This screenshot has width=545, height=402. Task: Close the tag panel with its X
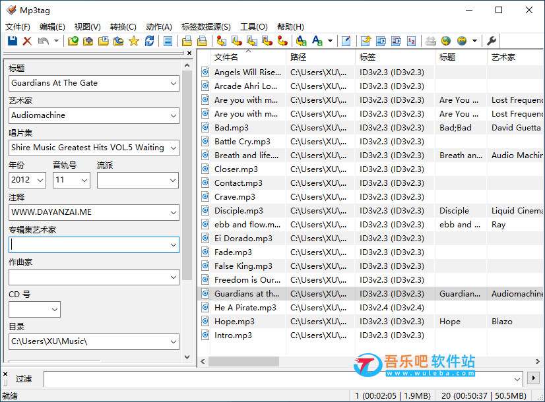189,53
